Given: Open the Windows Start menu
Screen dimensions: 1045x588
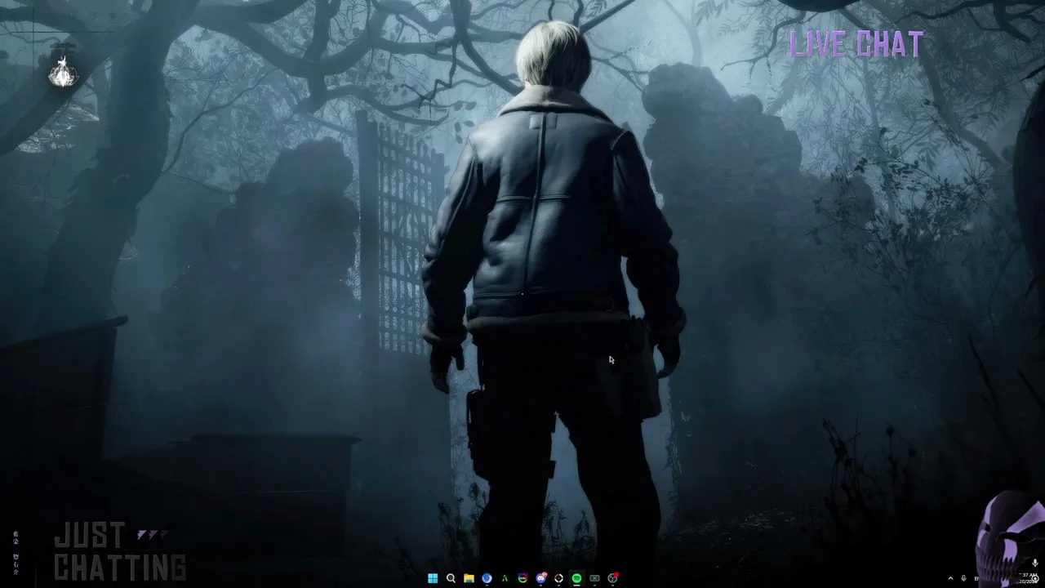Looking at the screenshot, I should click(433, 578).
